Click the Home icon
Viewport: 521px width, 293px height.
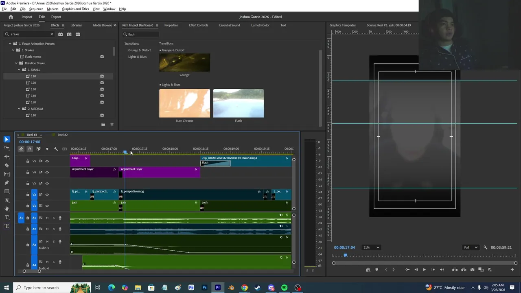[11, 17]
